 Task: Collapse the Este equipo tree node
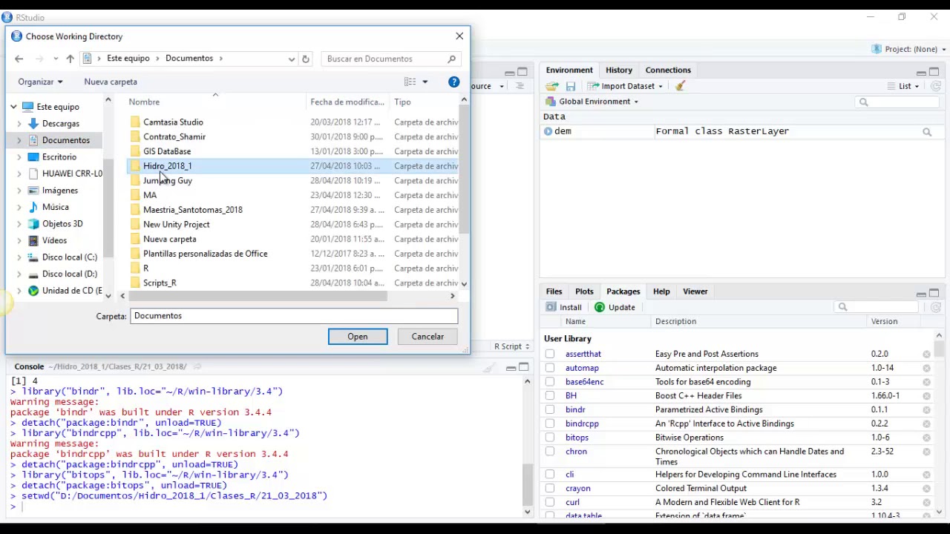13,107
